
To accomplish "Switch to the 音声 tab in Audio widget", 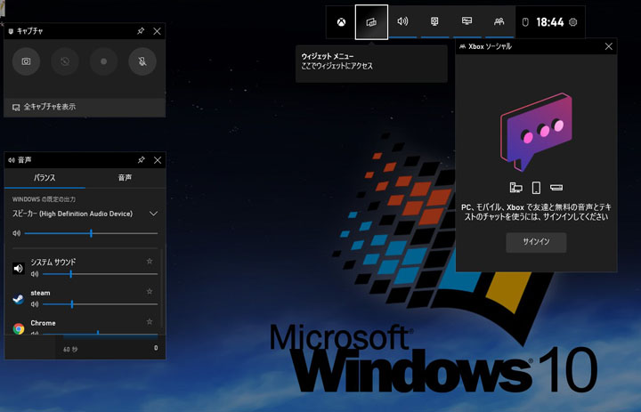I will click(x=125, y=178).
